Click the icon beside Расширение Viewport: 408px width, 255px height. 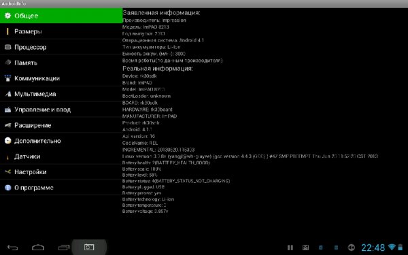(x=7, y=125)
